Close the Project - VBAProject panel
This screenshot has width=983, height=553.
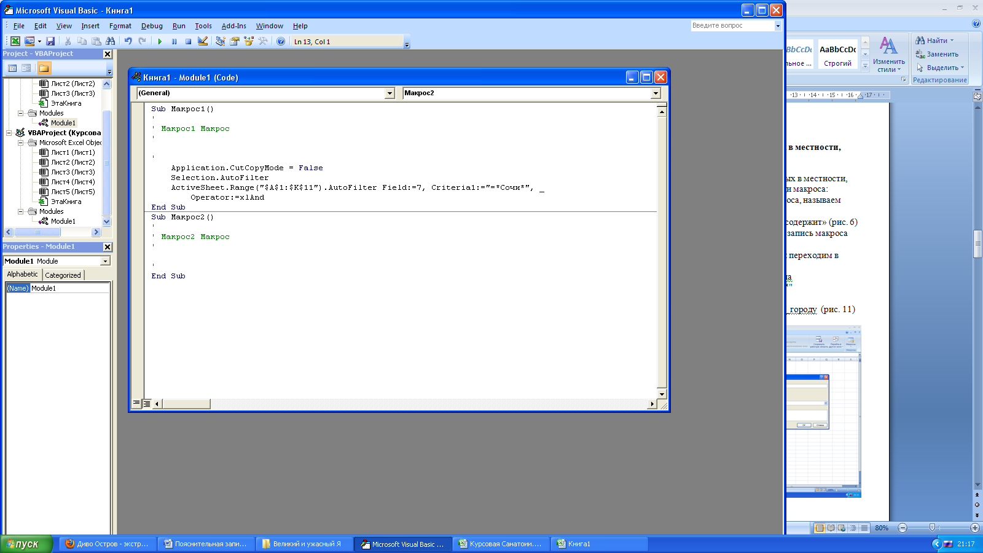[108, 54]
